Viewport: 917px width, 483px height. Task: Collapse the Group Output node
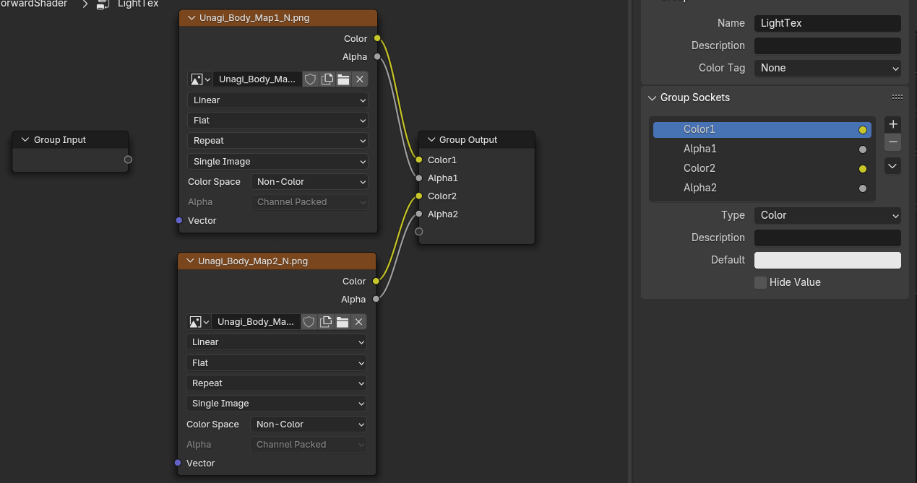pos(431,140)
